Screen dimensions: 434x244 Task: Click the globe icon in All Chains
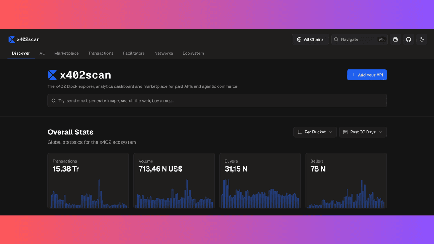299,39
